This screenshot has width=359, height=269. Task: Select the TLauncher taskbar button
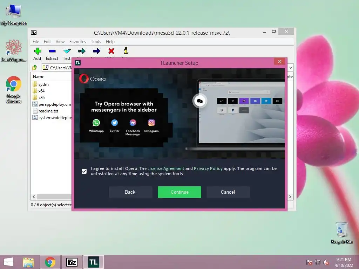tap(93, 262)
